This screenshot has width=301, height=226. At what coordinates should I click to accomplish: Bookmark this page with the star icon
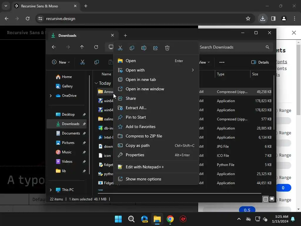(248, 19)
